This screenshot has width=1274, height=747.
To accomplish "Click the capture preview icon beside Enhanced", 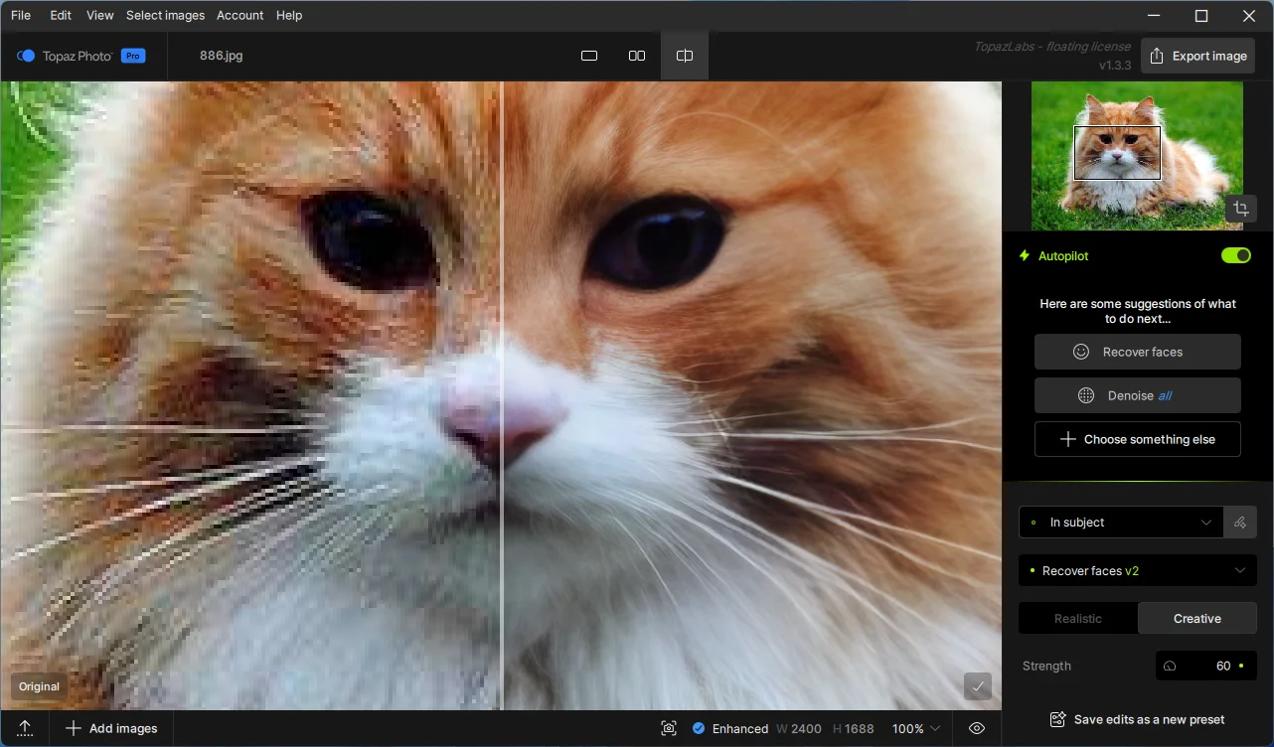I will (x=669, y=728).
